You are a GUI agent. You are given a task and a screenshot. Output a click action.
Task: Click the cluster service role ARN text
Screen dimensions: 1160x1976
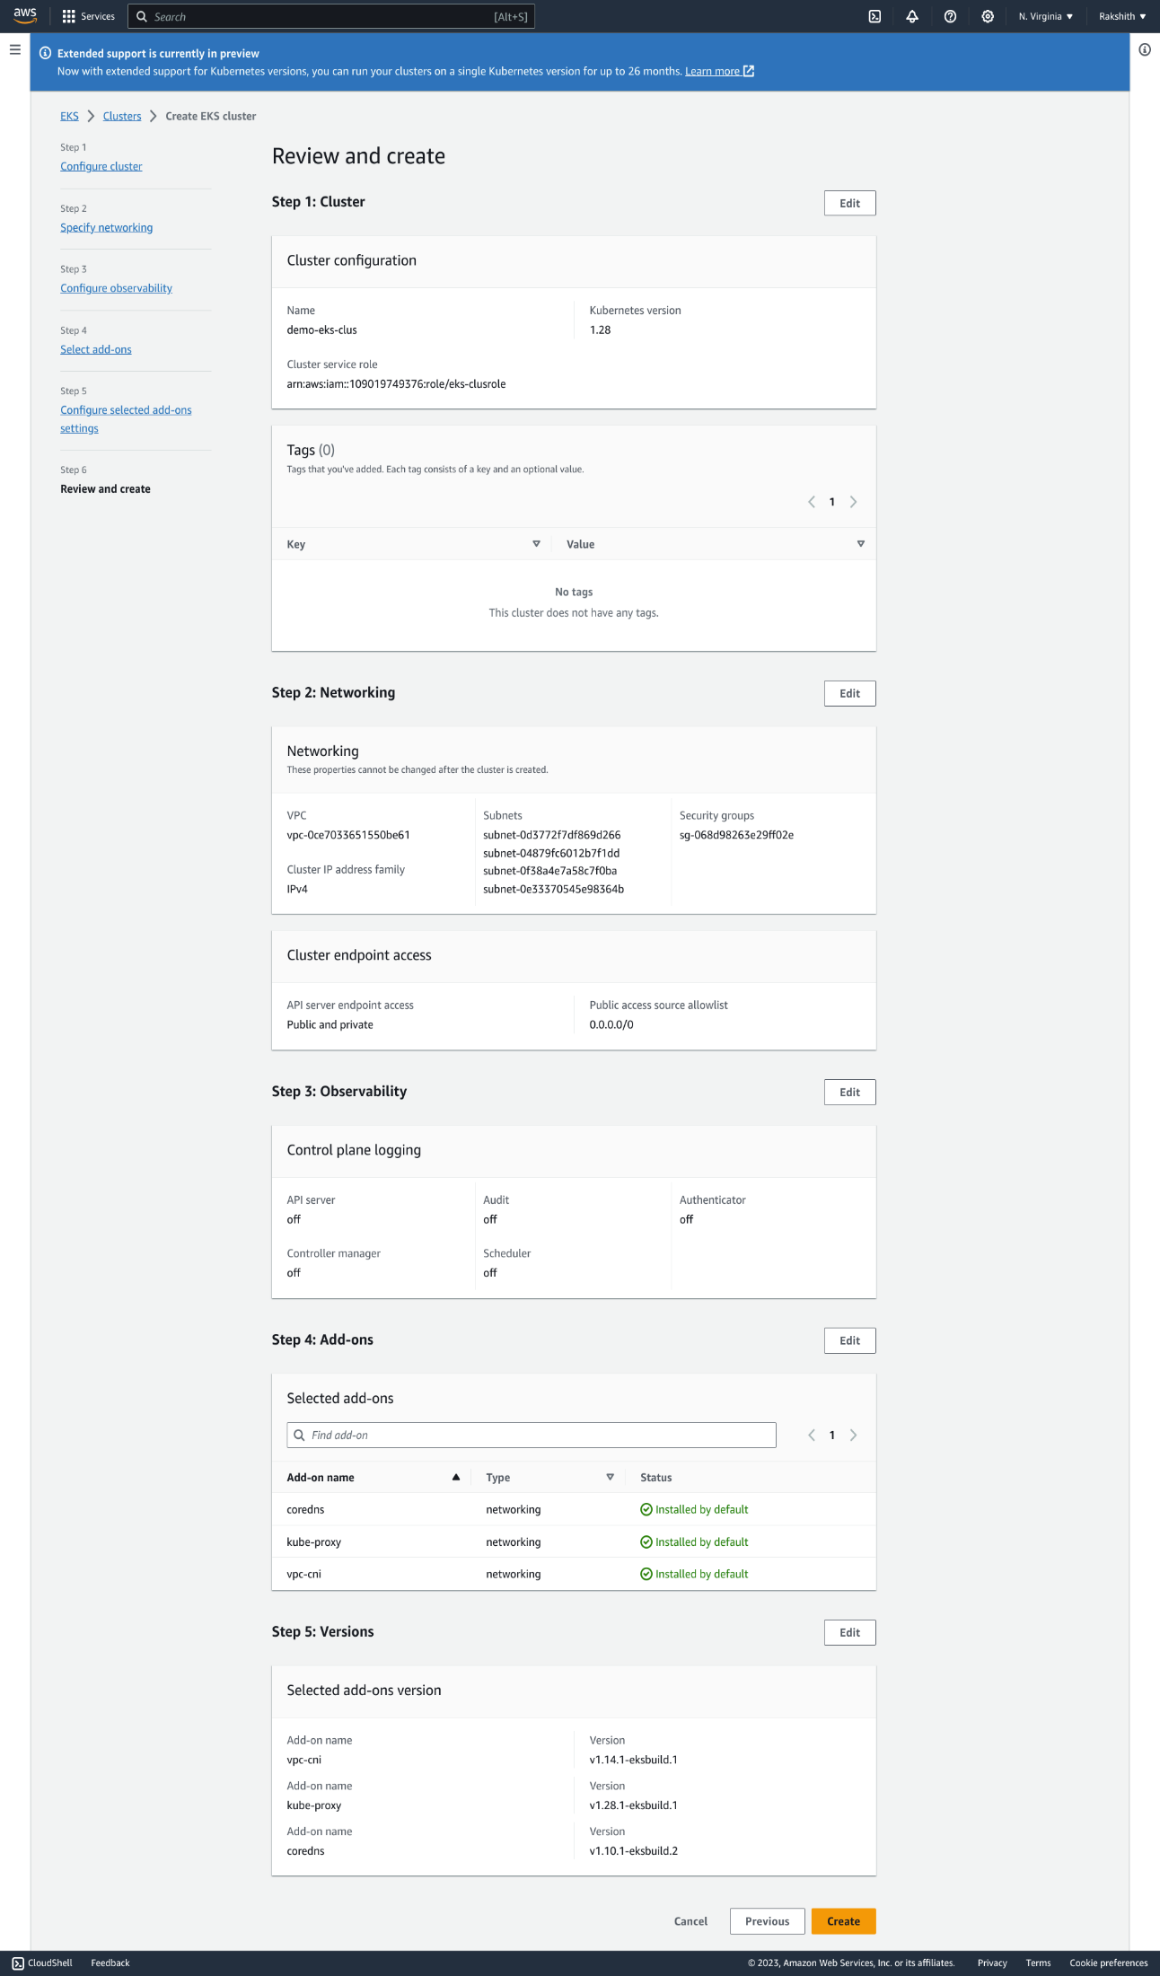click(396, 383)
